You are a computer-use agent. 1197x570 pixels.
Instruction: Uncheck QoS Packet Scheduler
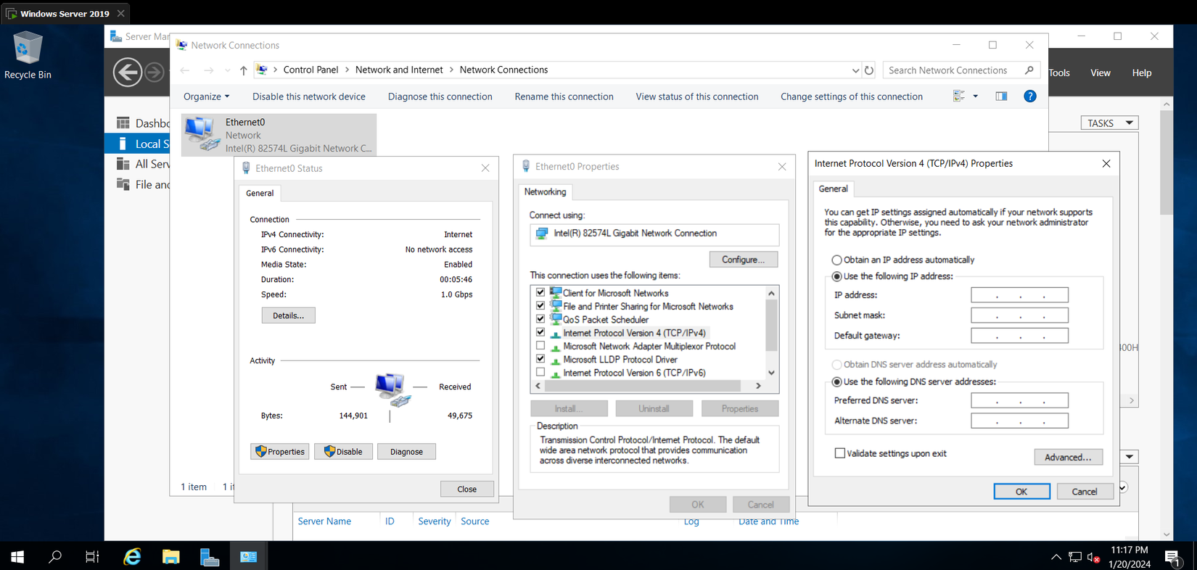click(540, 319)
